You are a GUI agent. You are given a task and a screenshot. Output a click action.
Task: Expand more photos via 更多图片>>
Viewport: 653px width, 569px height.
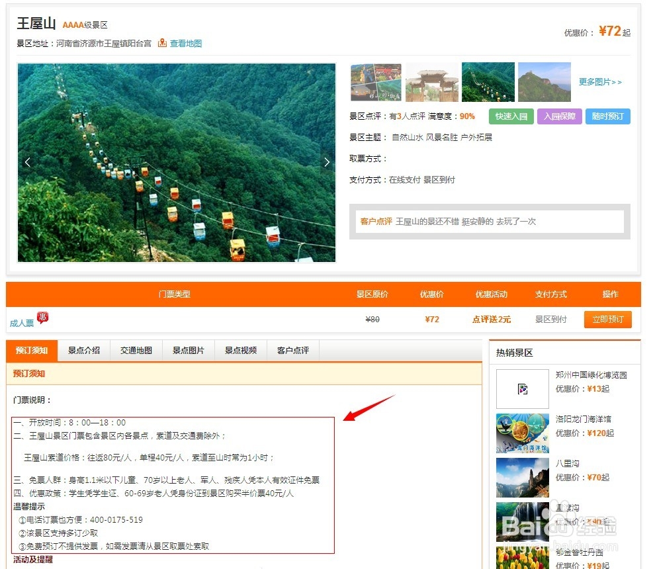pyautogui.click(x=599, y=81)
